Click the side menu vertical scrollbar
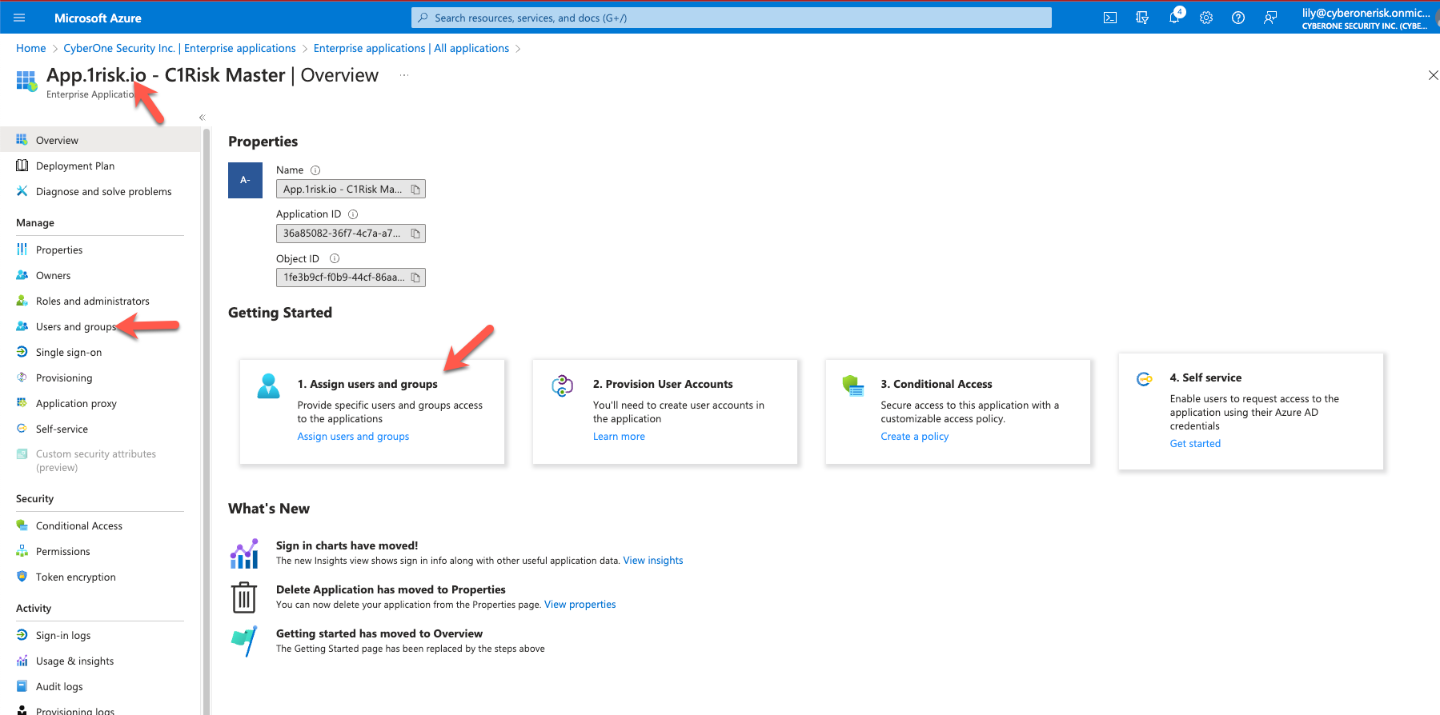The width and height of the screenshot is (1440, 715). pos(207,421)
